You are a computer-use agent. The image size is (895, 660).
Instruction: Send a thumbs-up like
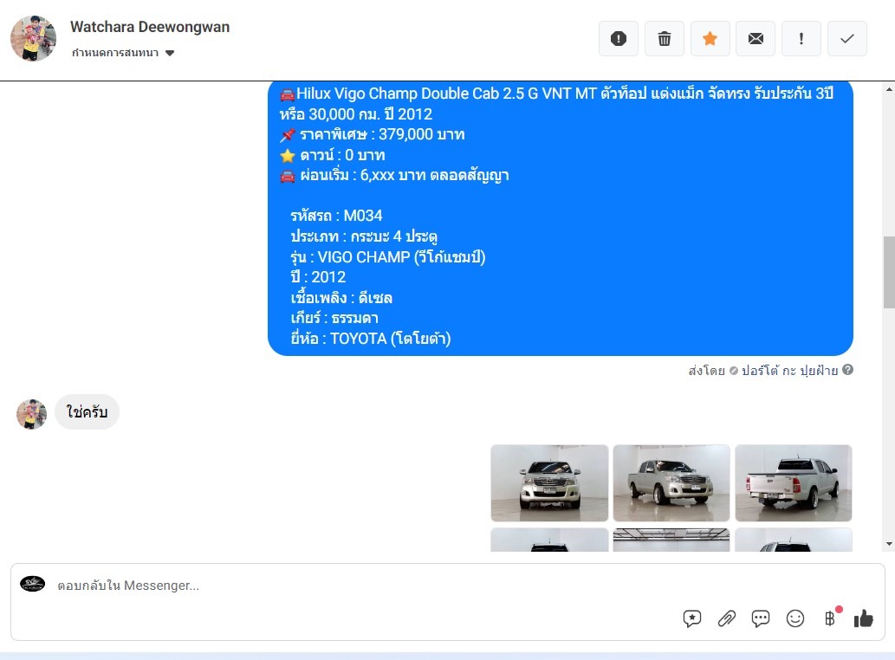tap(864, 618)
